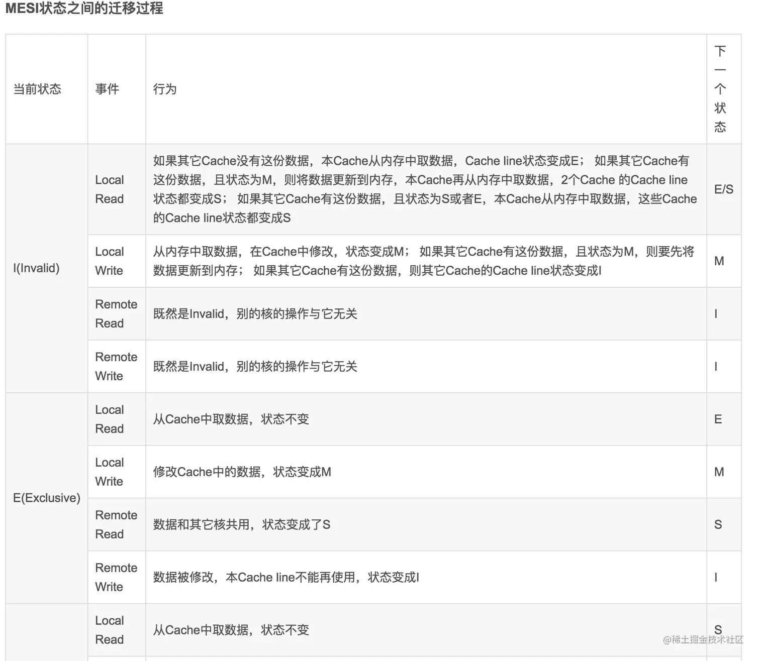Select Remote Write event in E(Exclusive) rows
Screen dimensions: 760x661
[116, 578]
